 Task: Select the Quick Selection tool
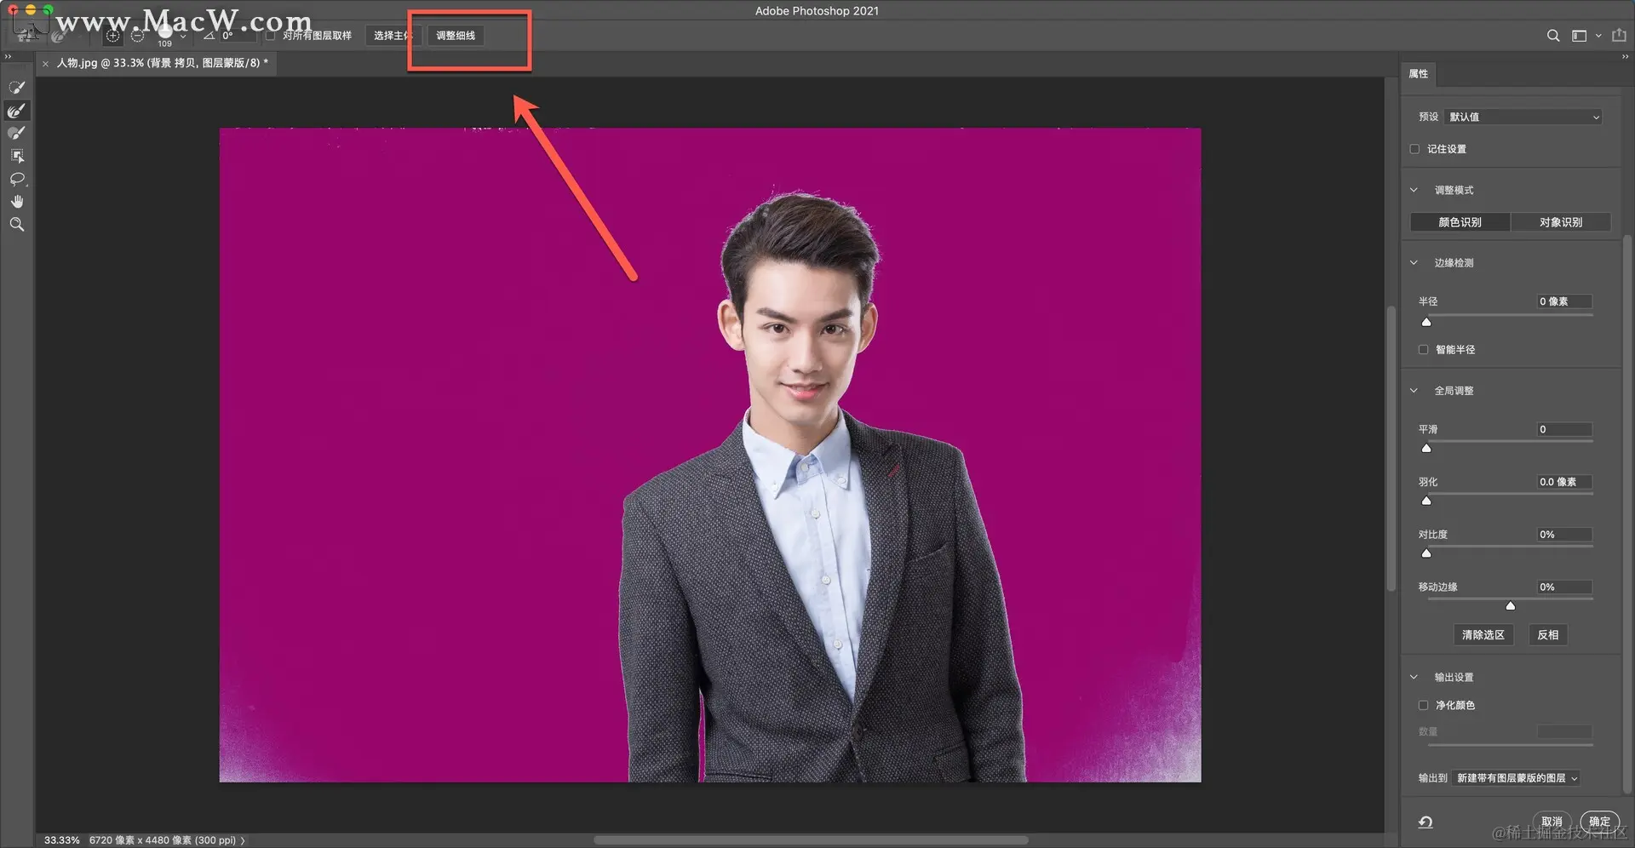tap(17, 88)
